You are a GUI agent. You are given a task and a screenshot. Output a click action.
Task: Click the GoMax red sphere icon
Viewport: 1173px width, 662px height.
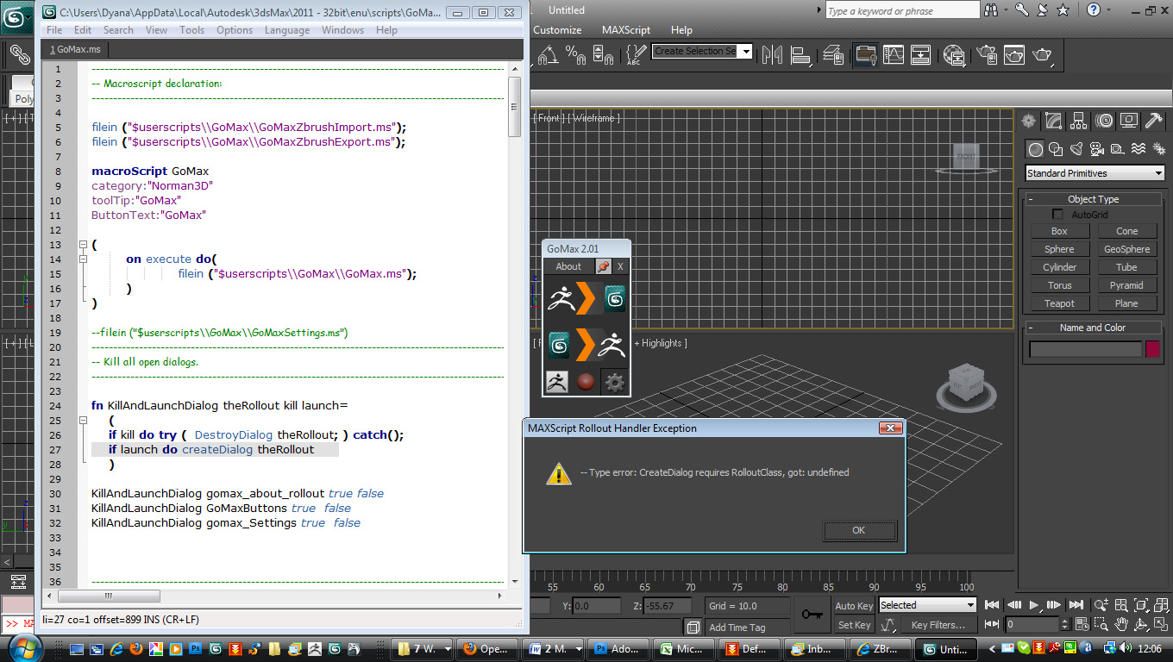(586, 382)
